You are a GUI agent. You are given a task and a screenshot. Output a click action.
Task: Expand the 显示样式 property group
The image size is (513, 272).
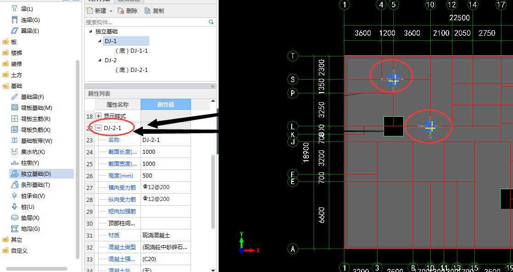pyautogui.click(x=98, y=116)
